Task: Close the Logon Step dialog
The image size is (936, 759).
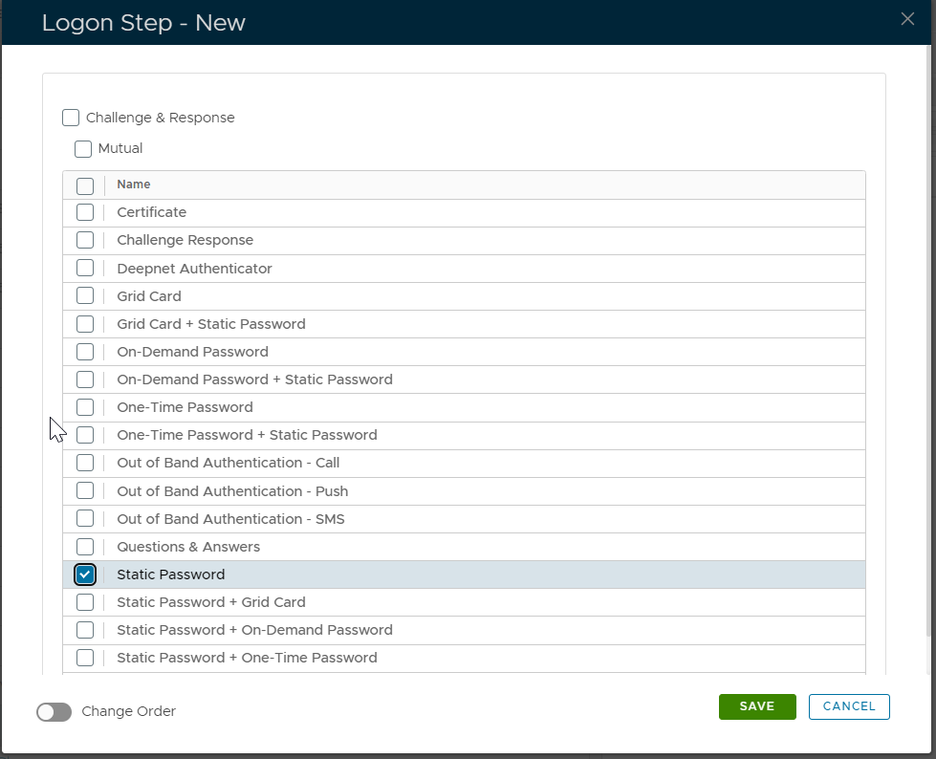Action: point(907,19)
